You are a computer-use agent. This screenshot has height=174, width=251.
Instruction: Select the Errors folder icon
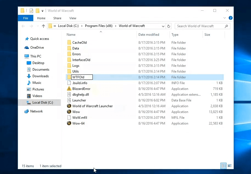69,54
